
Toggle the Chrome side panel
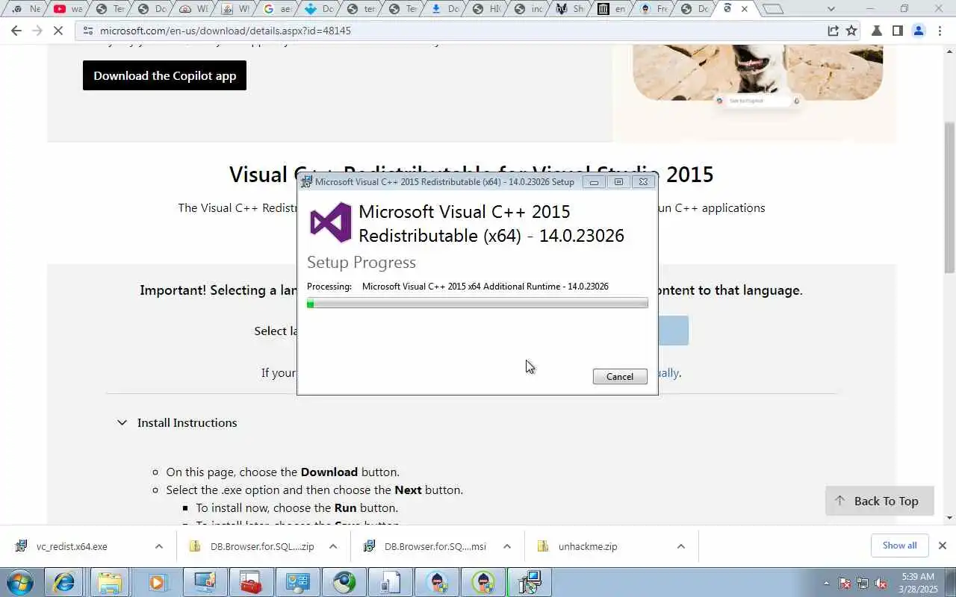click(x=898, y=31)
